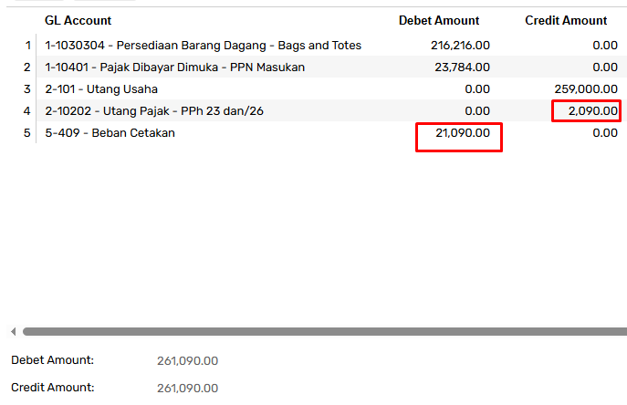Viewport: 627px width, 405px height.
Task: Click row number 5
Action: point(26,133)
